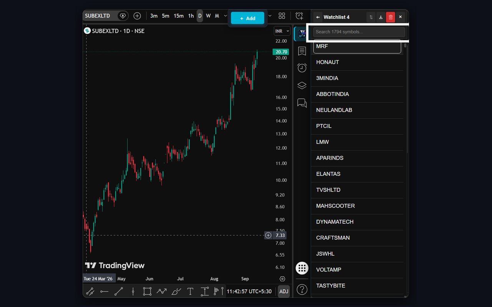Switch to the W weekly timeframe
Image resolution: width=492 pixels, height=307 pixels.
click(x=208, y=16)
